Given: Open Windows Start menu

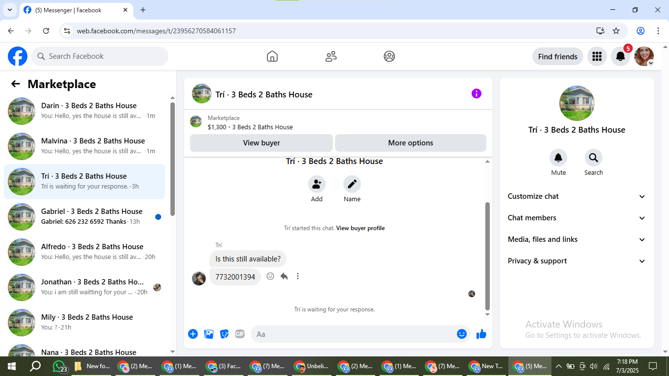Looking at the screenshot, I should coord(11,366).
